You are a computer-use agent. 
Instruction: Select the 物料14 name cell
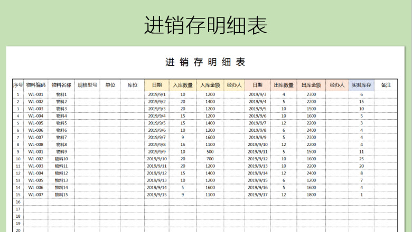[x=61, y=187]
